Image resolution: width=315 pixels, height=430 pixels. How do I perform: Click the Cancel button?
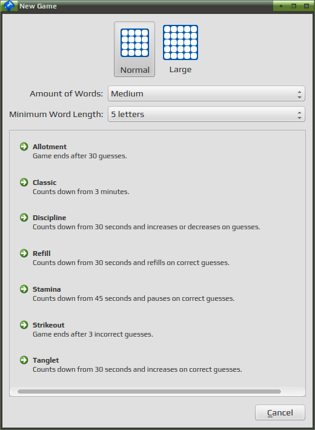pos(280,412)
